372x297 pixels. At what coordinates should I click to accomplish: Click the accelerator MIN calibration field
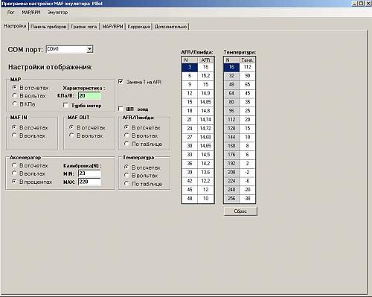[x=89, y=173]
